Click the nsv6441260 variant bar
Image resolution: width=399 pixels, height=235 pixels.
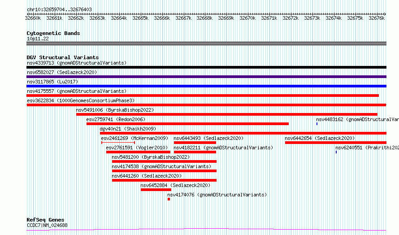click(164, 180)
